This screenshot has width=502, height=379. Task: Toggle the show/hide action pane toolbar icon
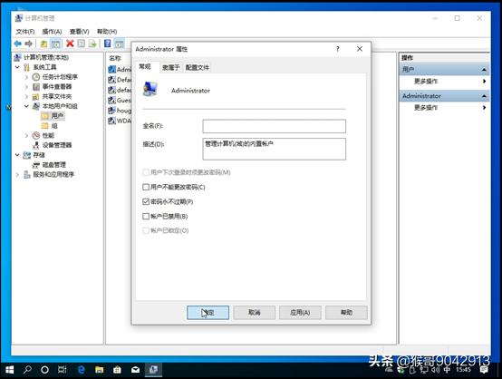coord(119,44)
